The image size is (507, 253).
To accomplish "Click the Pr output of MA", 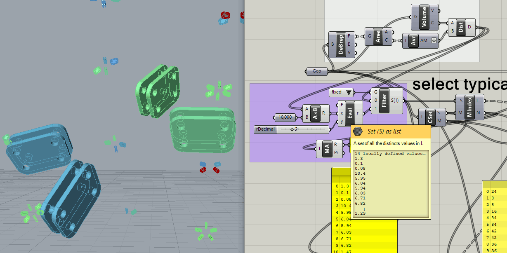I will [x=336, y=152].
